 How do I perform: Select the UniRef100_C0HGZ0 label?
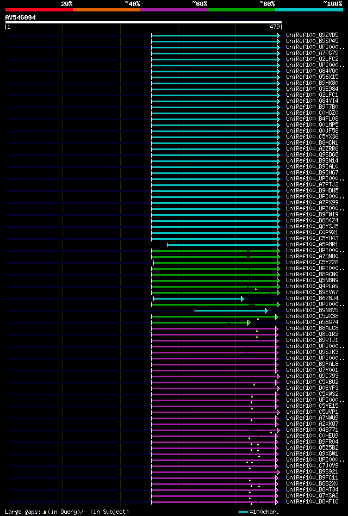[x=313, y=113]
